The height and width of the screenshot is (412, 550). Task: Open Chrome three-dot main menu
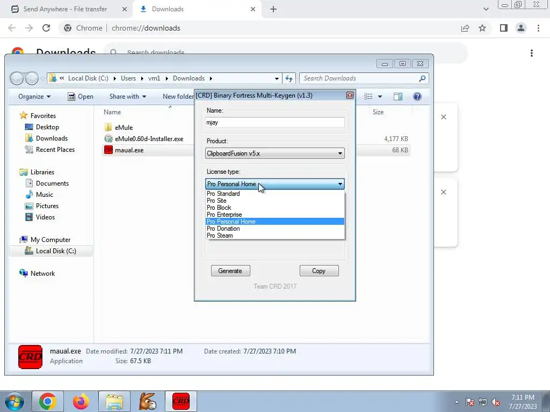coord(538,28)
